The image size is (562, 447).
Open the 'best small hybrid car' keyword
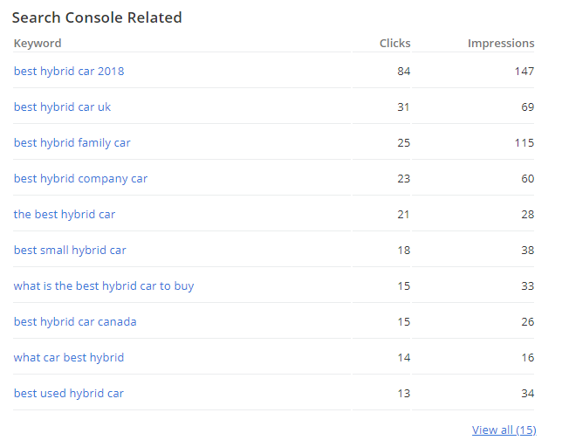pyautogui.click(x=70, y=250)
